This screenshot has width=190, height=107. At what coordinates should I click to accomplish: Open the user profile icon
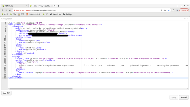pos(177,10)
